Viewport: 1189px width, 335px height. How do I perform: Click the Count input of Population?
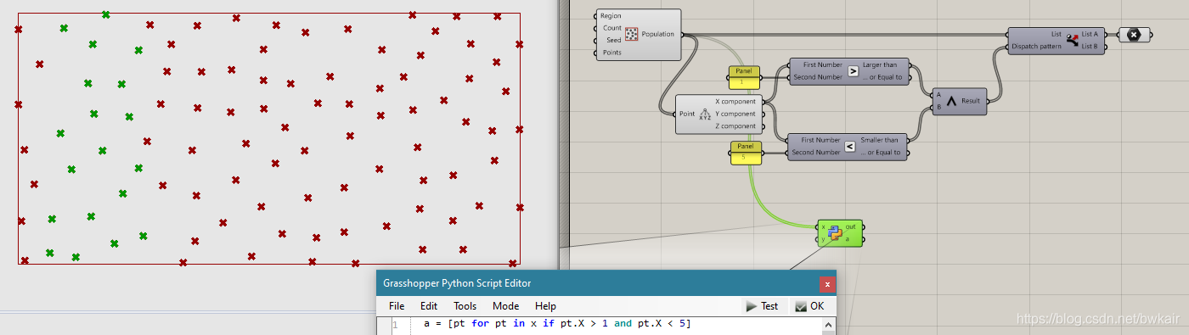612,28
